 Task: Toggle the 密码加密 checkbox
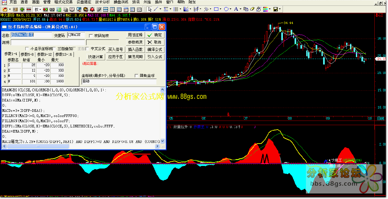click(91, 36)
